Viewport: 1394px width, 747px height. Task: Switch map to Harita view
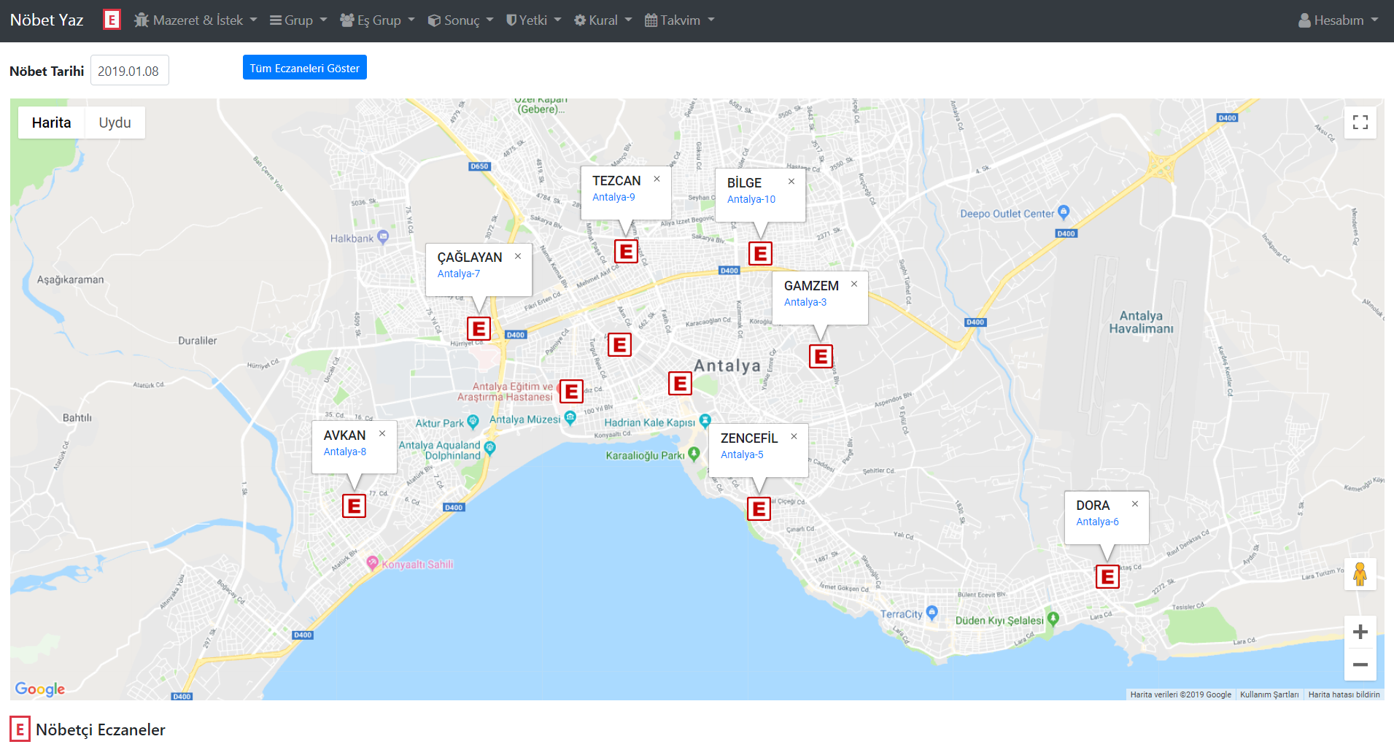(x=51, y=123)
